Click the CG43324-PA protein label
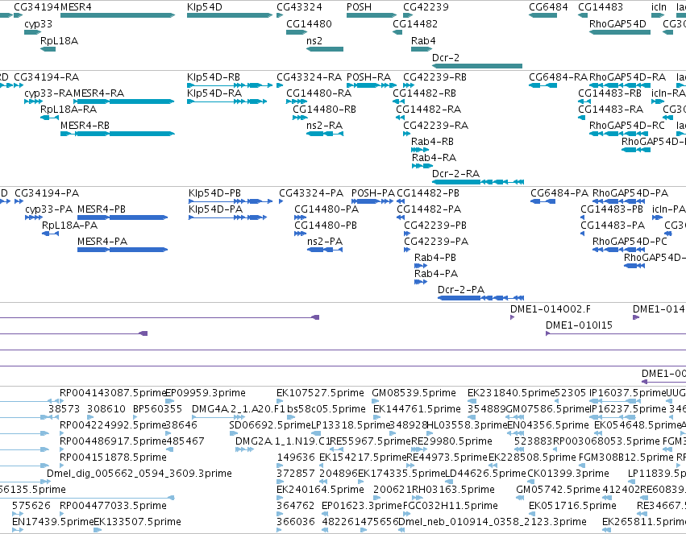686x534 pixels. (x=311, y=193)
